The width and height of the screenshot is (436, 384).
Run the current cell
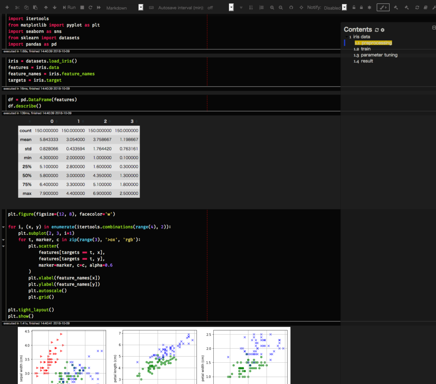point(69,8)
